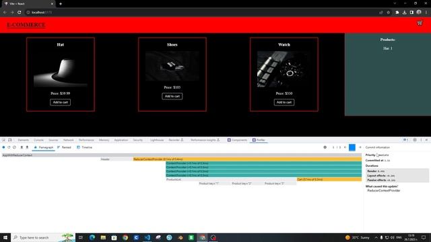Switch to the Timeline view
Screen dimensions: 431x242
84,147
